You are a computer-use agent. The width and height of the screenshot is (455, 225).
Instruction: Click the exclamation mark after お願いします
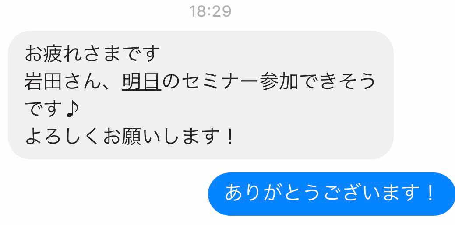230,137
